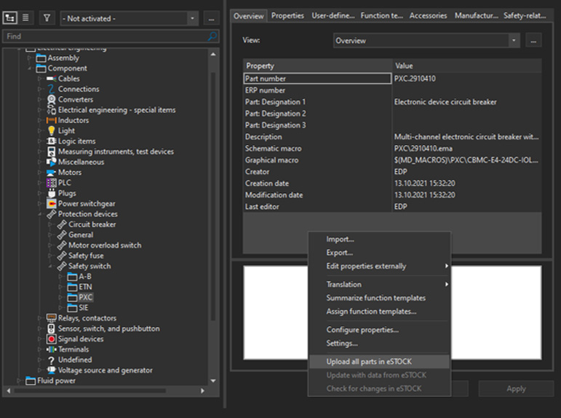Click the Power switchgear icon
The width and height of the screenshot is (561, 418).
tap(51, 204)
